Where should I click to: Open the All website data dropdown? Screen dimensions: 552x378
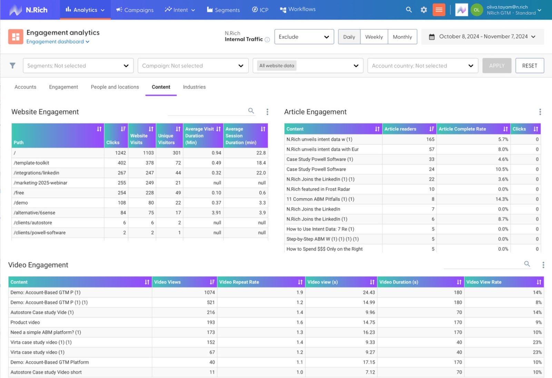pos(308,66)
